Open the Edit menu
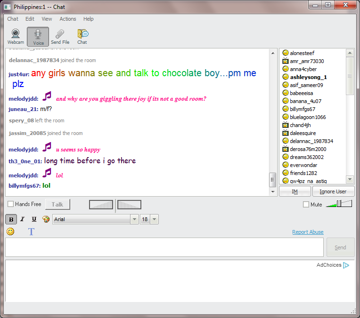The height and width of the screenshot is (318, 360). click(x=30, y=19)
